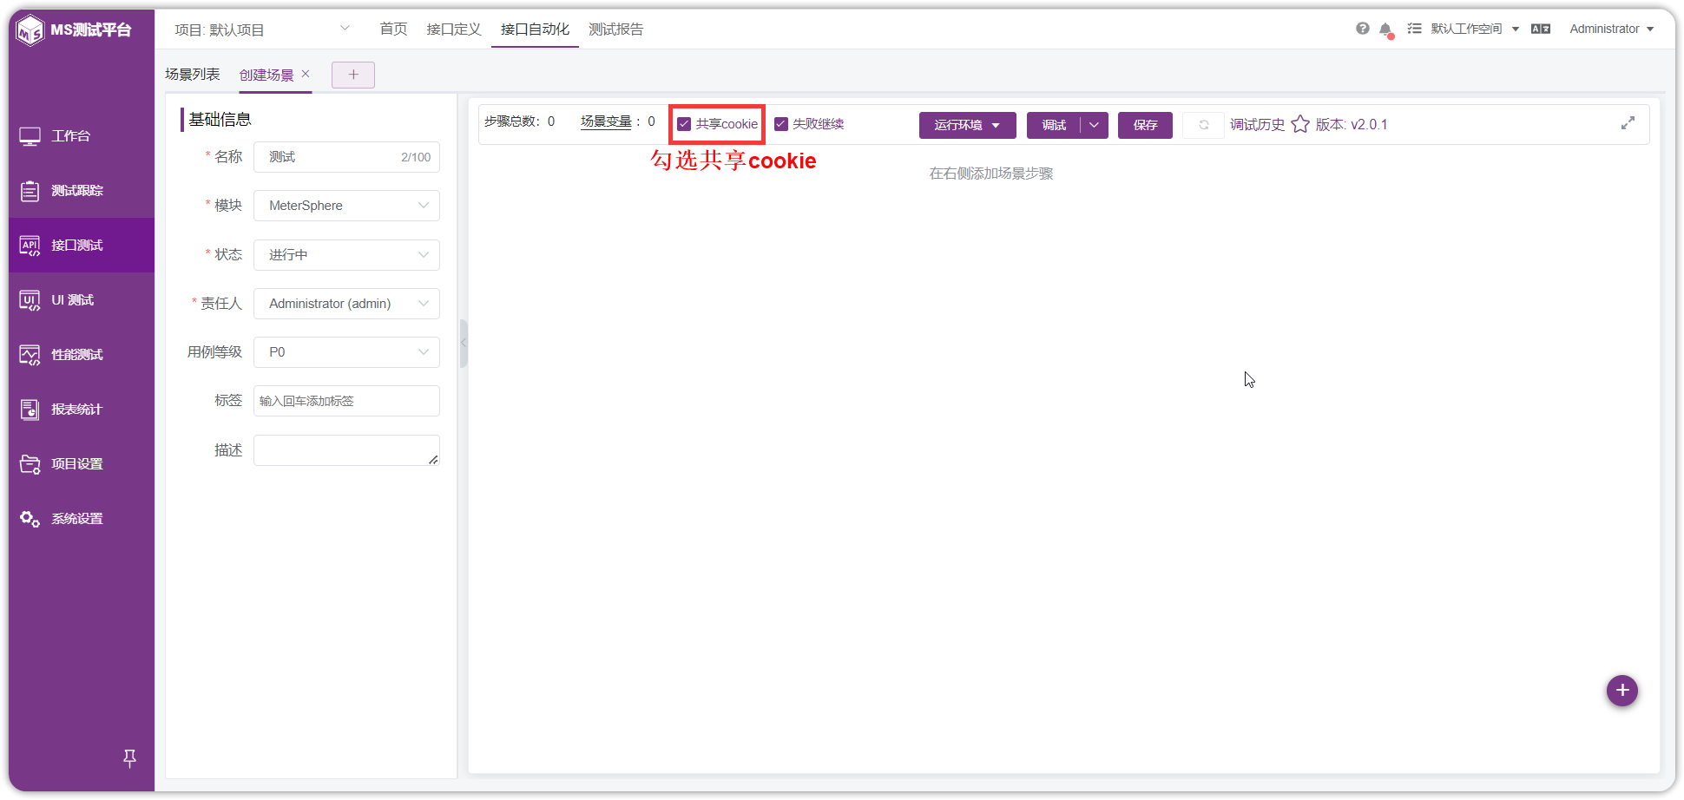This screenshot has width=1684, height=800.
Task: Toggle the 共享cookie checkbox
Action: pyautogui.click(x=684, y=124)
